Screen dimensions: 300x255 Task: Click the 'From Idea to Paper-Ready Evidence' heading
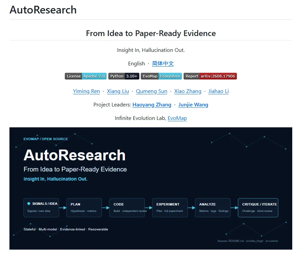pos(151,33)
